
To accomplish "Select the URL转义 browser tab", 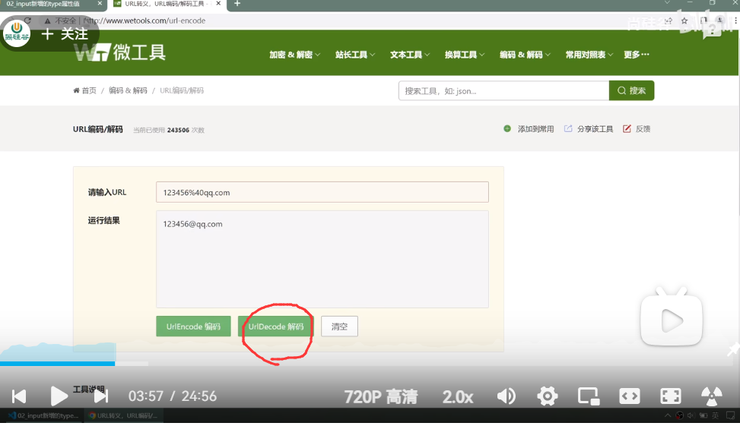I will pos(165,4).
